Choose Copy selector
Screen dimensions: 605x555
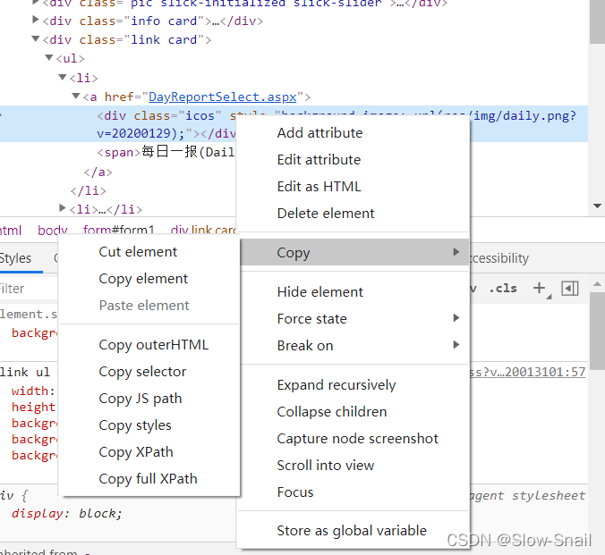pyautogui.click(x=149, y=372)
